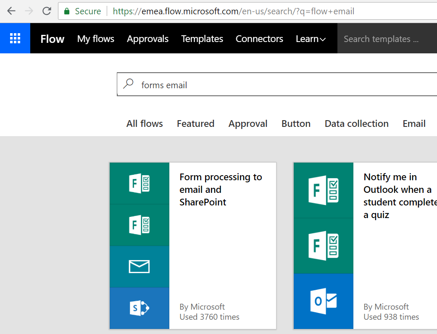The width and height of the screenshot is (437, 334).
Task: Select the All flows filter tab
Action: click(x=145, y=124)
